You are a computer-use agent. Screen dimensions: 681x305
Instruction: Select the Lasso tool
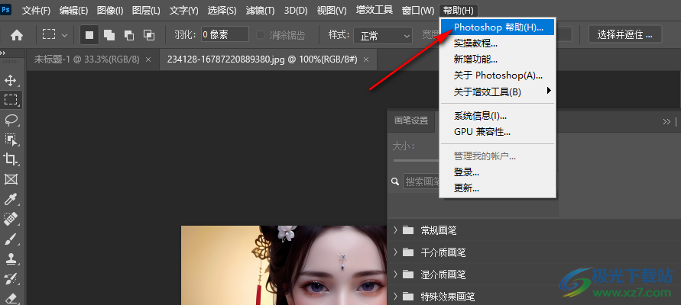tap(11, 119)
